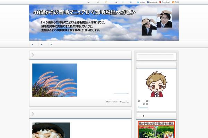Viewport: 208px width, 138px height.
Task: Open the RSS feed link
Action: pos(175,2)
